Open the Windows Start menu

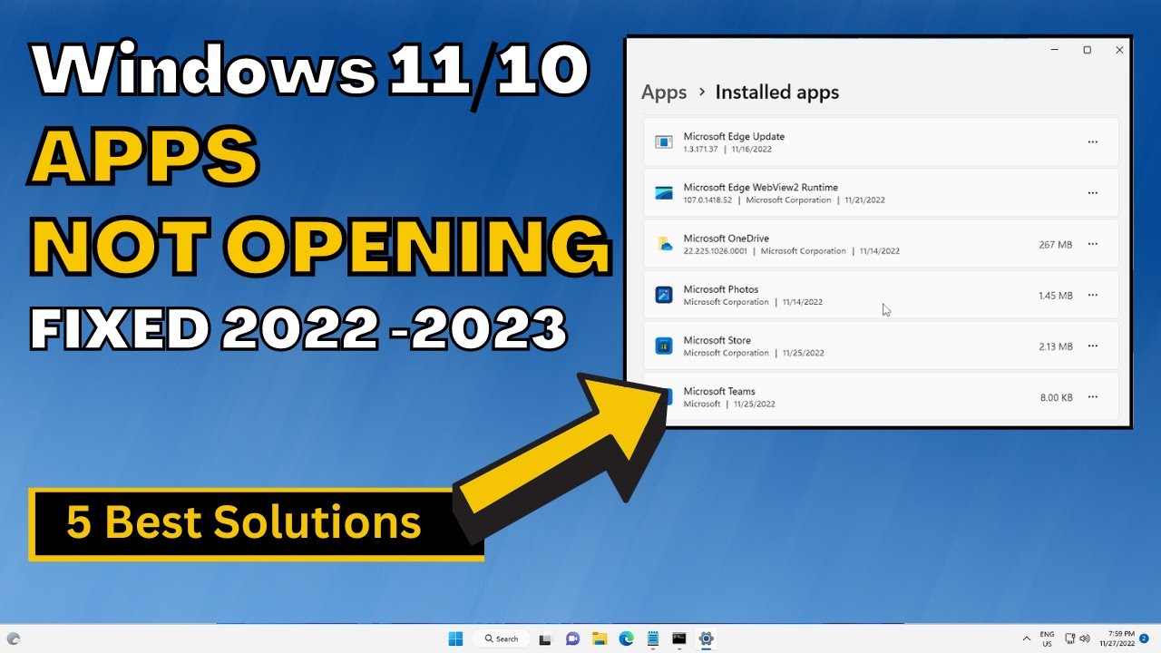(x=455, y=638)
